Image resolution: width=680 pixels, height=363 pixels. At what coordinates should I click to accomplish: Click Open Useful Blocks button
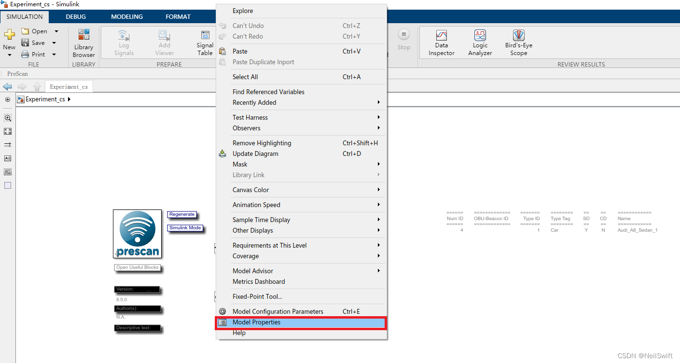click(137, 267)
